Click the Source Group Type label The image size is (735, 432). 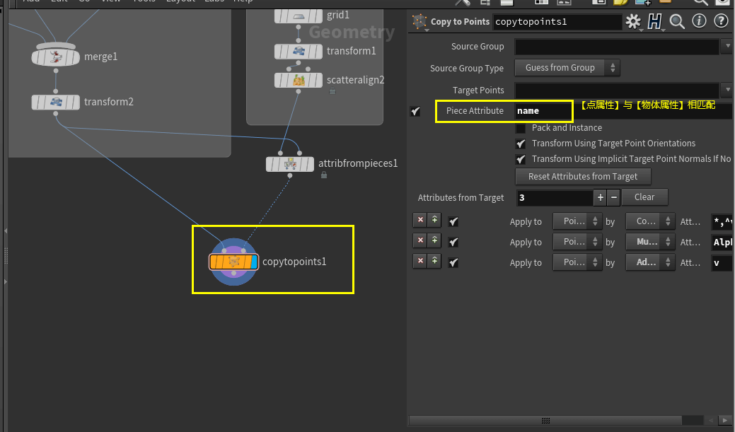pyautogui.click(x=467, y=69)
